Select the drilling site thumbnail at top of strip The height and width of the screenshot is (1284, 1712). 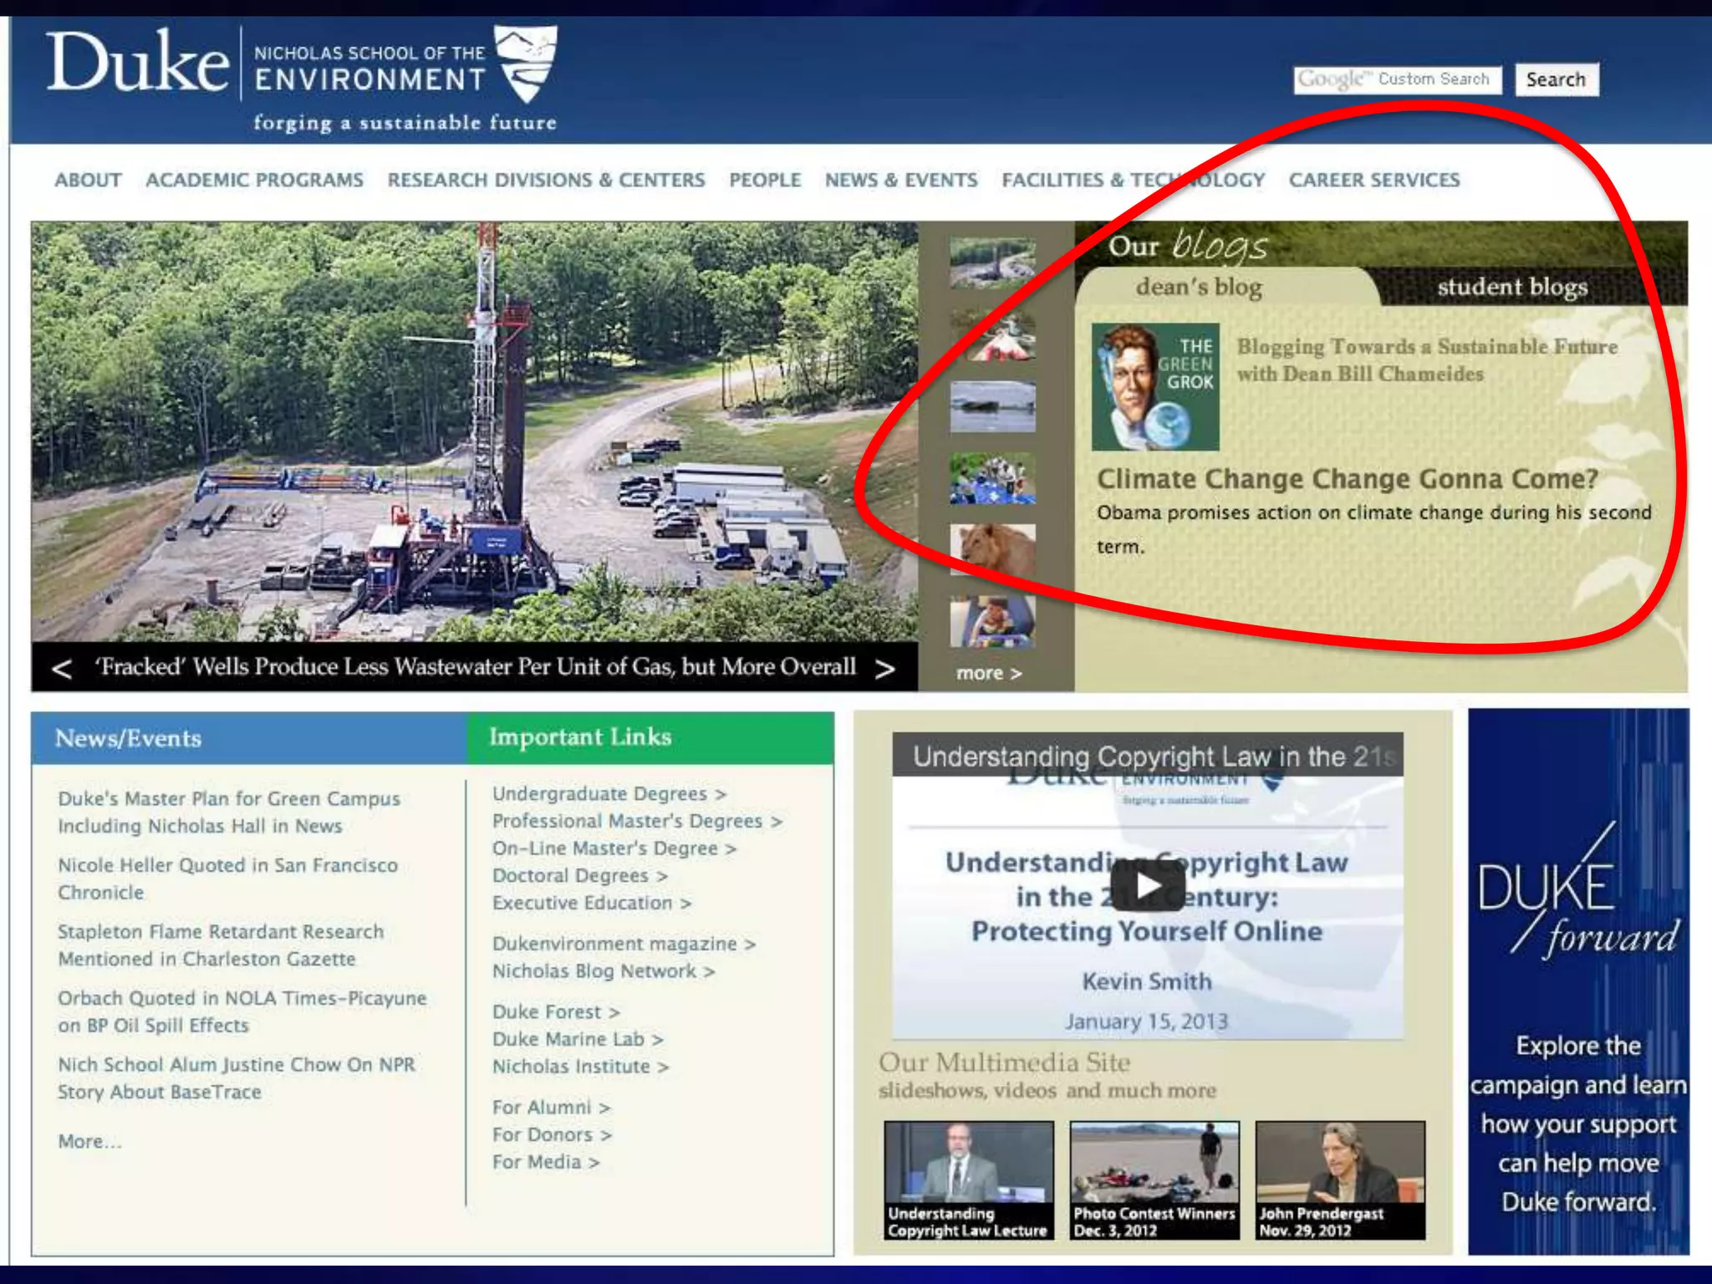tap(992, 262)
